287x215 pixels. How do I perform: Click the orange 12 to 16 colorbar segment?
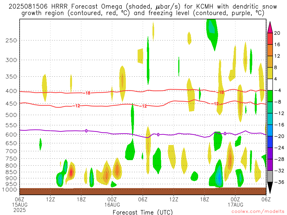pos(270,50)
